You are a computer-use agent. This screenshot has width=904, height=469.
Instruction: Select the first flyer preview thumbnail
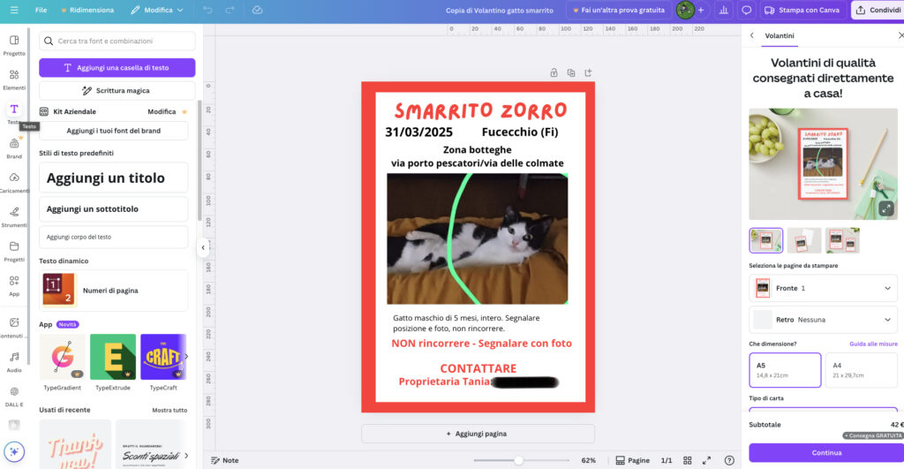[x=765, y=240]
